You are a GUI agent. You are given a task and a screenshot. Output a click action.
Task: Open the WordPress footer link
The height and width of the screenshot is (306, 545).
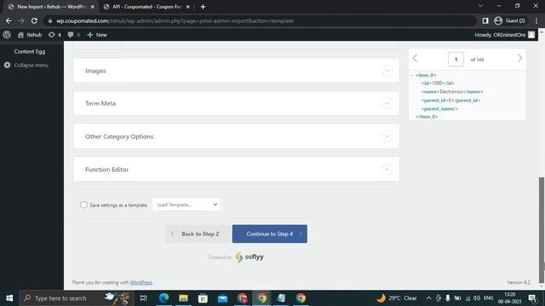point(141,282)
